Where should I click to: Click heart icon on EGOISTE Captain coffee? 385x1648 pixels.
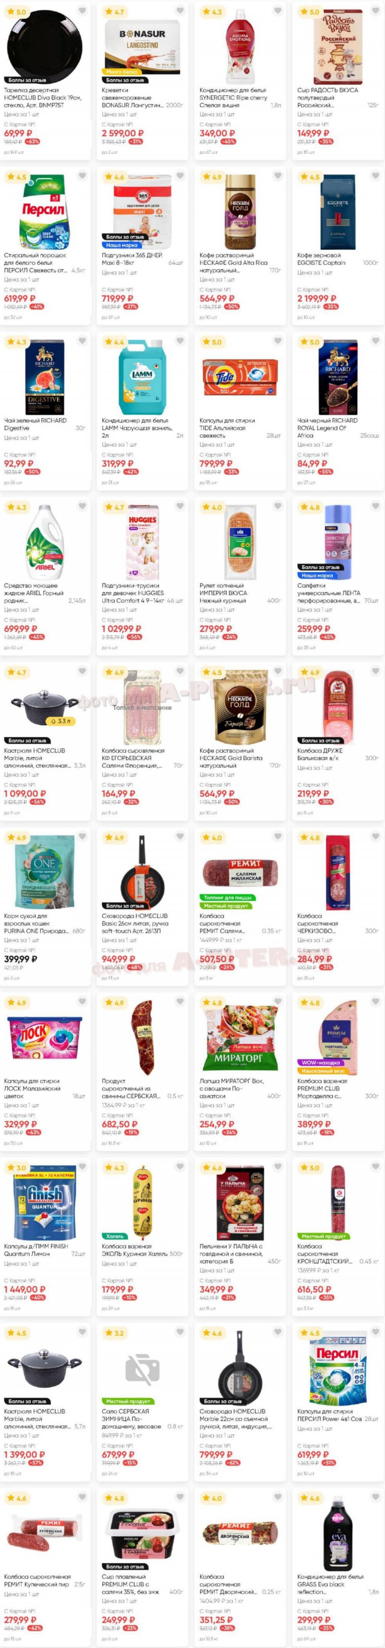pyautogui.click(x=375, y=176)
